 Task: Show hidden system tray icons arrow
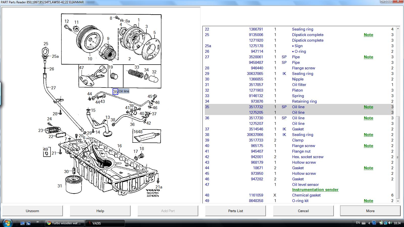(369, 223)
